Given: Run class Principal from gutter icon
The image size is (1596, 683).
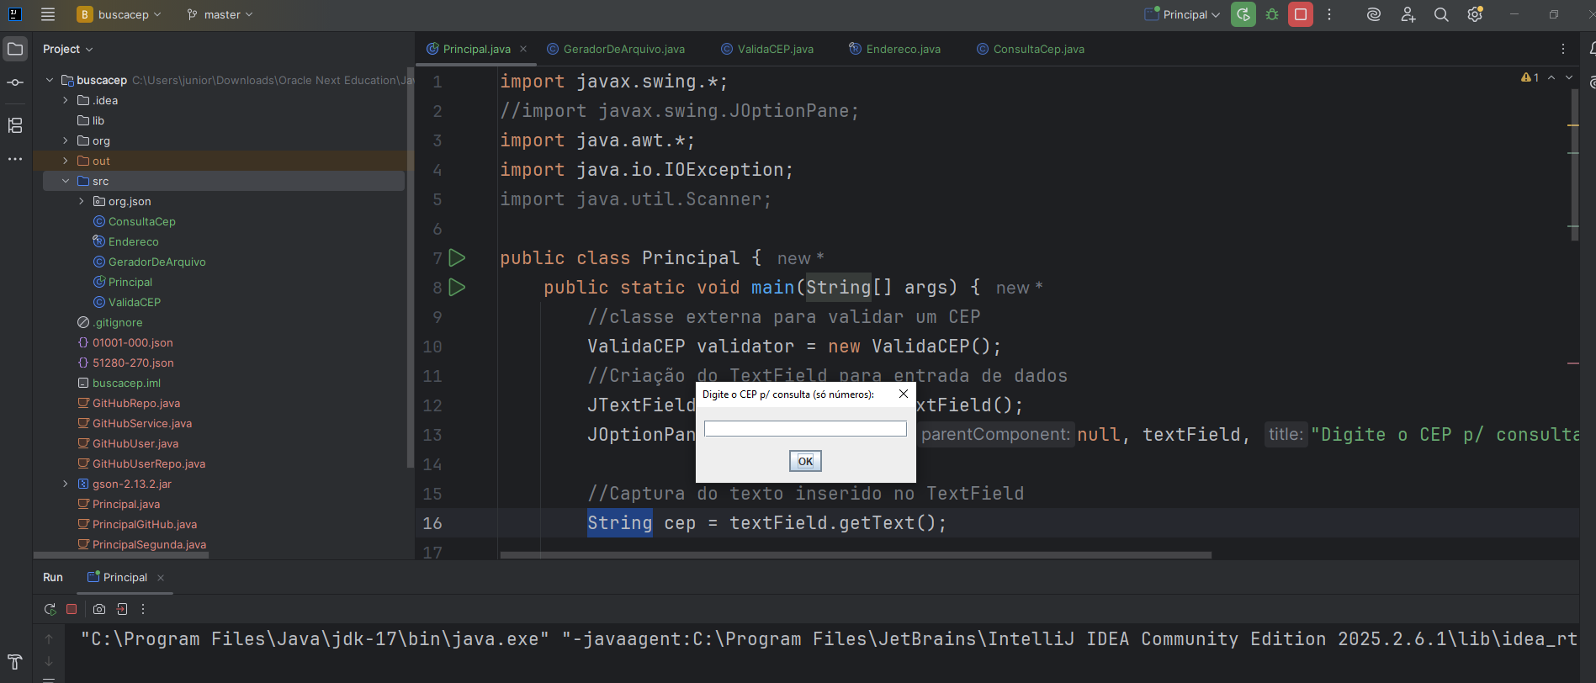Looking at the screenshot, I should pos(457,257).
